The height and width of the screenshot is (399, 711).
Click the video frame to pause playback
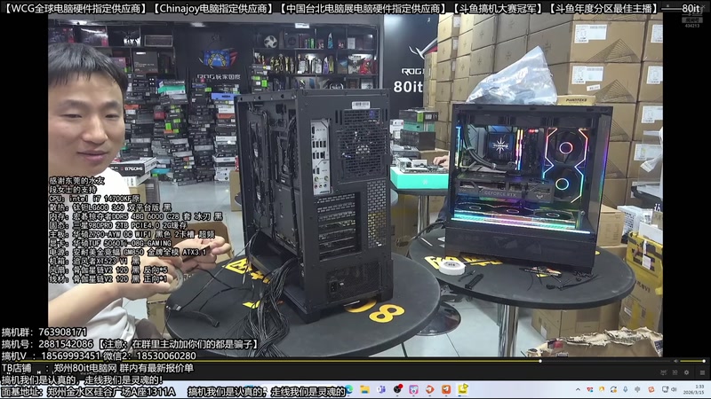coord(355,185)
